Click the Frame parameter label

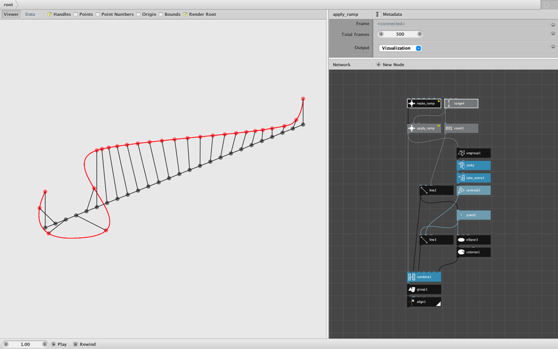(363, 24)
